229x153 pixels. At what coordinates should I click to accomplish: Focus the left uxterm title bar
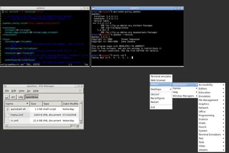click(x=40, y=8)
